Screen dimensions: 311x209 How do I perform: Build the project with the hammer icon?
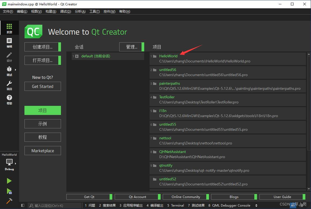pyautogui.click(x=9, y=201)
